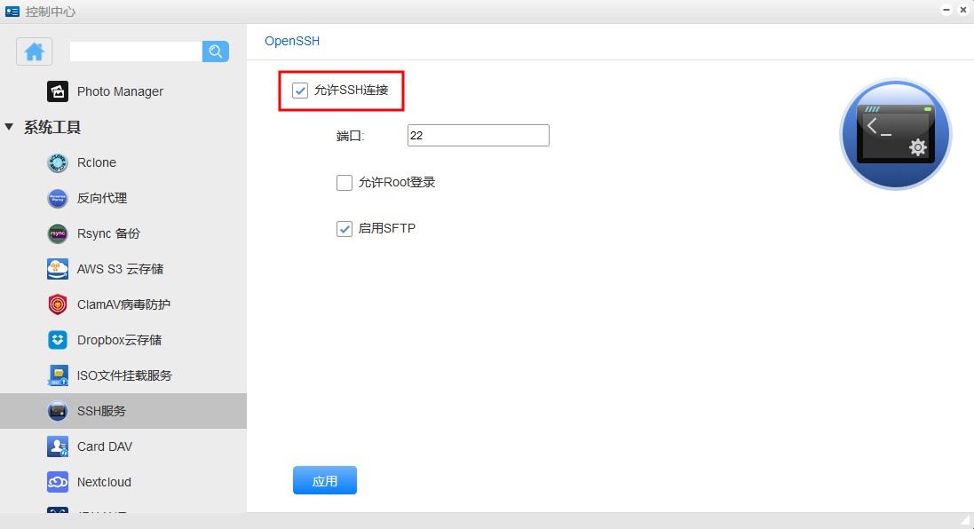Select the Rclone icon in sidebar
This screenshot has width=974, height=529.
(x=58, y=162)
